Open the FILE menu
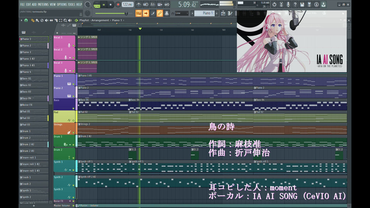370x208 pixels. (22, 5)
